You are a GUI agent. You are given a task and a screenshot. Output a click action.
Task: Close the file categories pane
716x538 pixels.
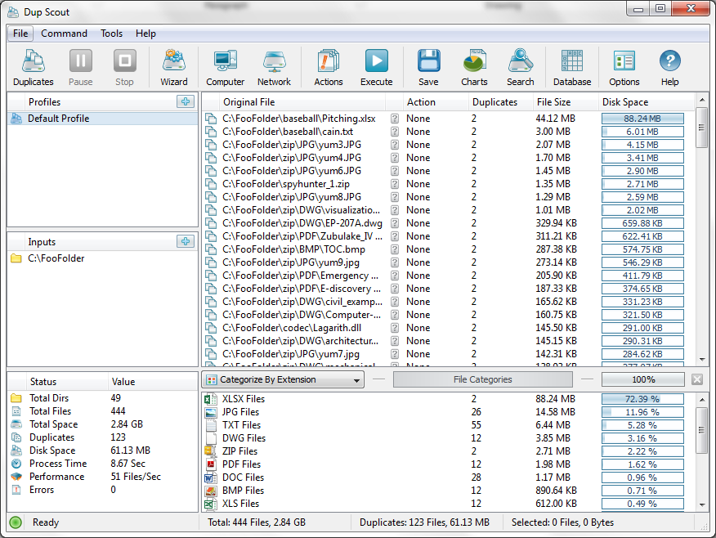pos(697,379)
